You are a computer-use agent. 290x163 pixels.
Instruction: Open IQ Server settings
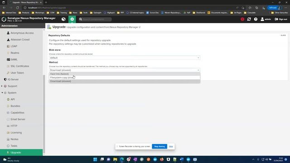tap(13, 80)
